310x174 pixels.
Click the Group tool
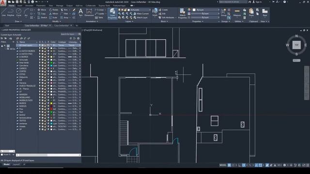pyautogui.click(x=223, y=13)
